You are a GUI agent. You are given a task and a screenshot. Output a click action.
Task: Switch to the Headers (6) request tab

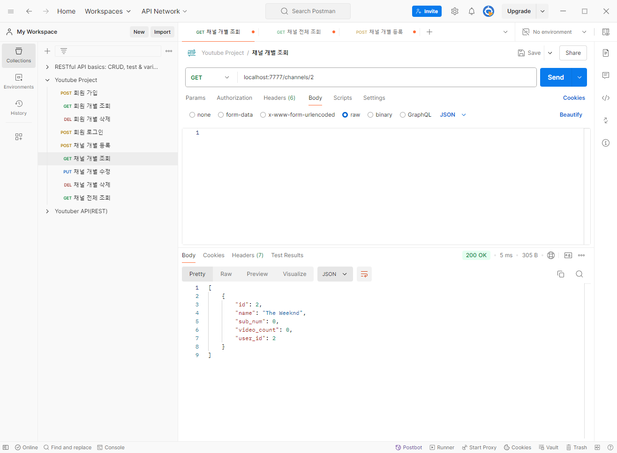(x=279, y=98)
